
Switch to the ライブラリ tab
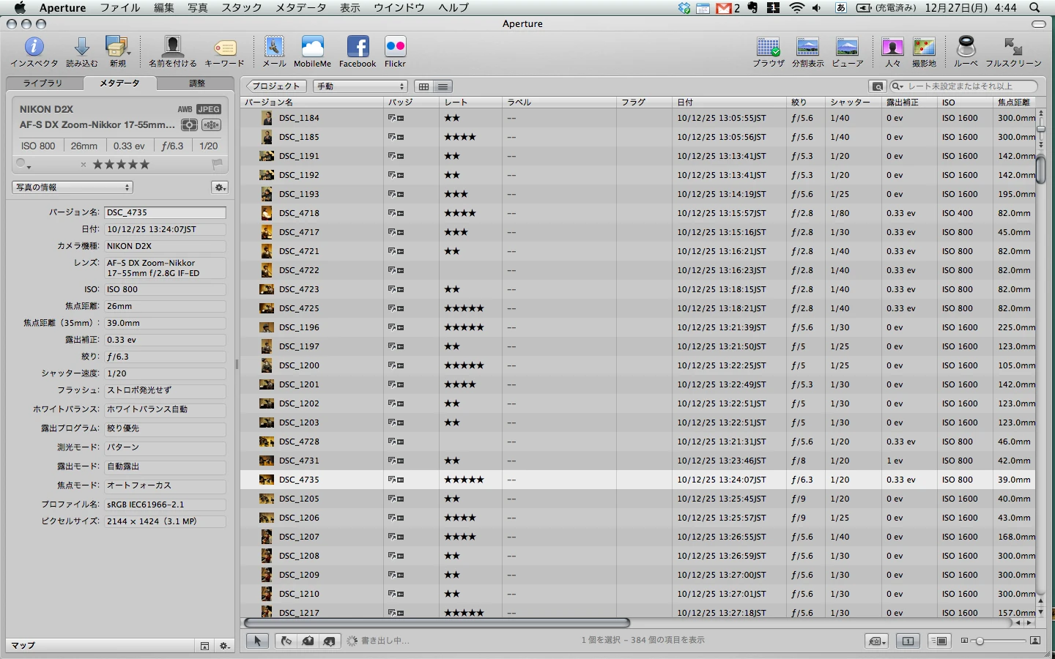[42, 83]
